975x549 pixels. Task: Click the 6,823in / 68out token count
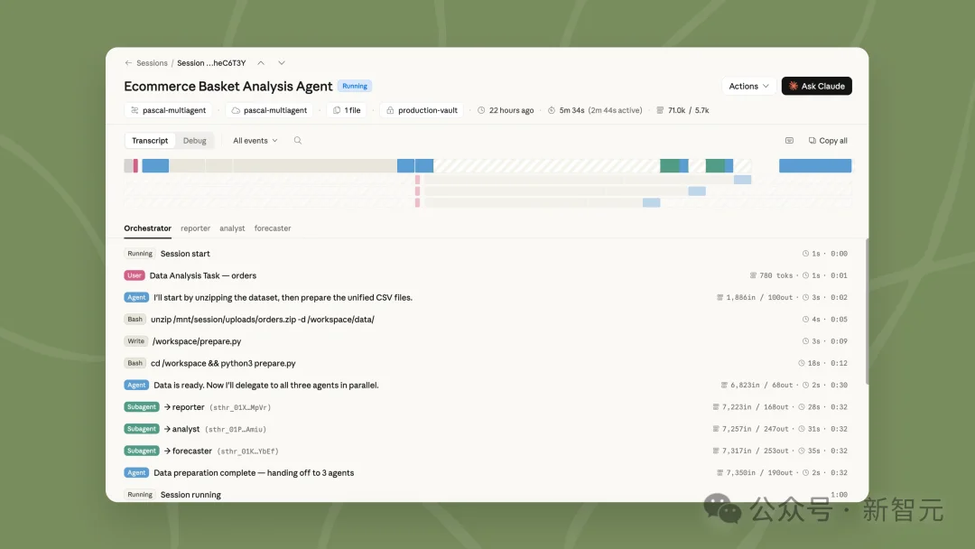tap(757, 385)
